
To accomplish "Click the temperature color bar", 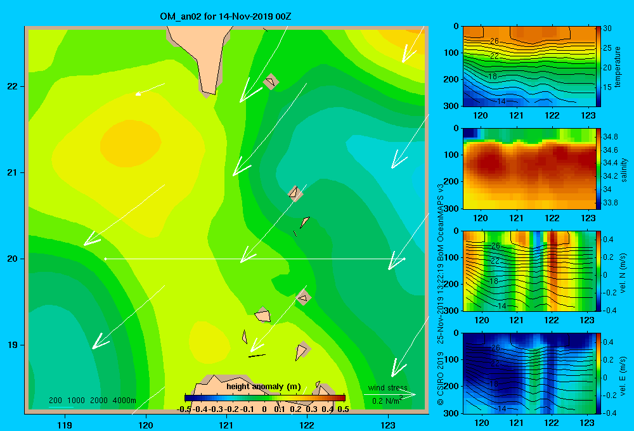I will click(x=598, y=67).
